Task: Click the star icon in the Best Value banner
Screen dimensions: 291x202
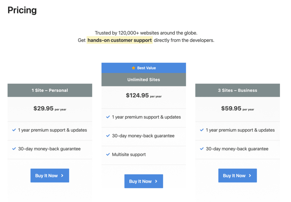Action: pos(133,68)
